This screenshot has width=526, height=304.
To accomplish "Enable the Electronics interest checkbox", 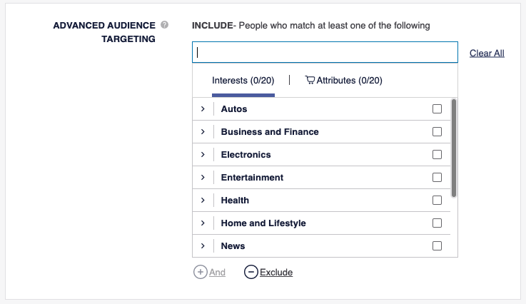I will [x=437, y=155].
